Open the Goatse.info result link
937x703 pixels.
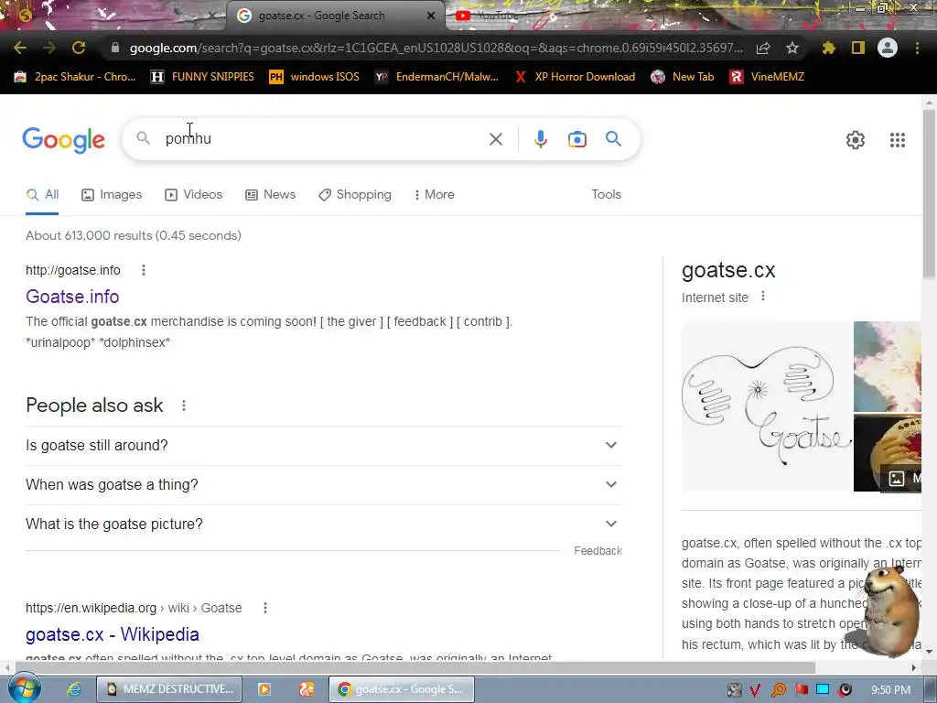pos(72,297)
